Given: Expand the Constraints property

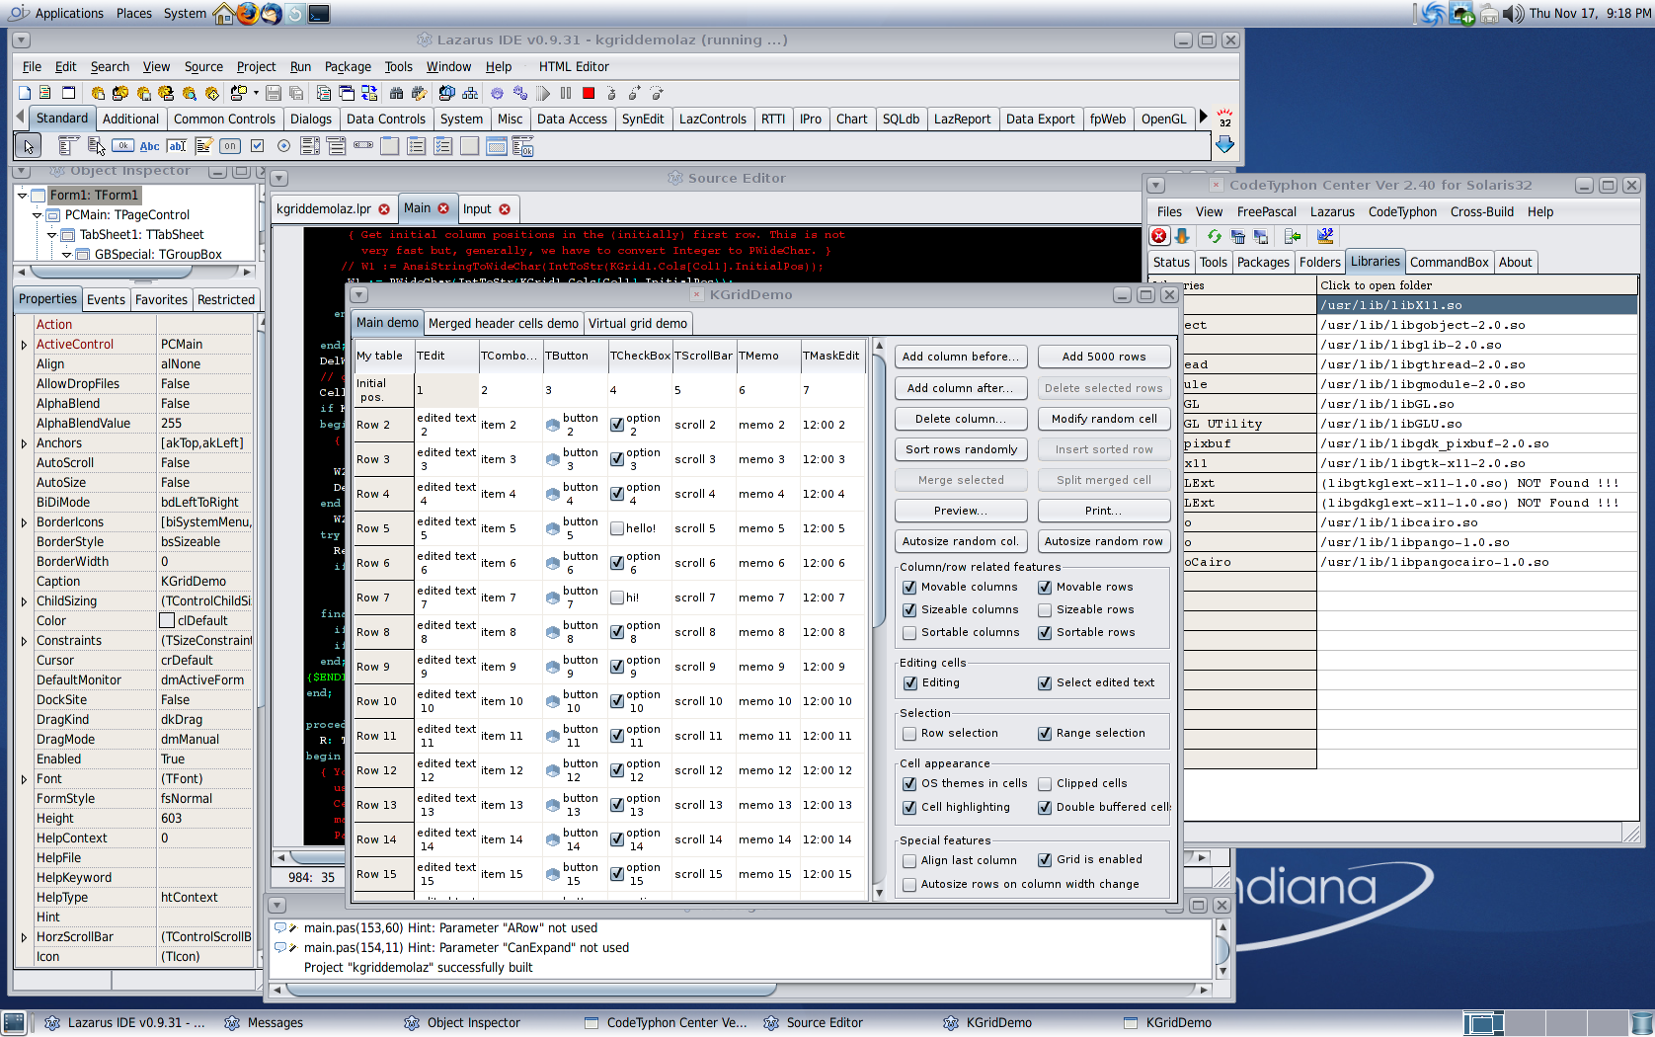Looking at the screenshot, I should click(24, 641).
